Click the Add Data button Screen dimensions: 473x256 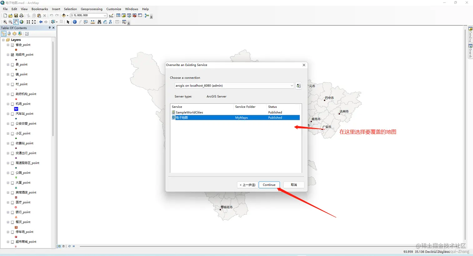coord(64,15)
